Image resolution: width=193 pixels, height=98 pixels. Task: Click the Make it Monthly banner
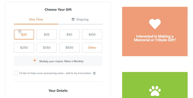[x=58, y=61]
